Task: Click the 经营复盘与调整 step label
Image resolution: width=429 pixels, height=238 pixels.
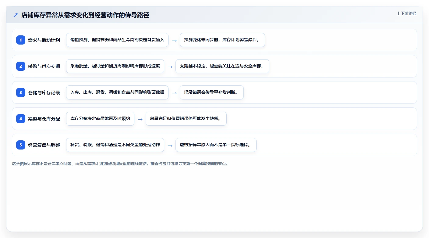Action: [44, 145]
